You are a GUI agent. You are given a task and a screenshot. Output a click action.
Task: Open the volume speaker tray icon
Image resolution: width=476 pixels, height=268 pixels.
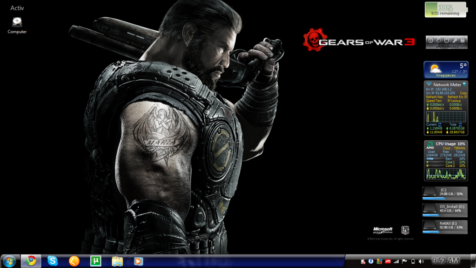421,261
